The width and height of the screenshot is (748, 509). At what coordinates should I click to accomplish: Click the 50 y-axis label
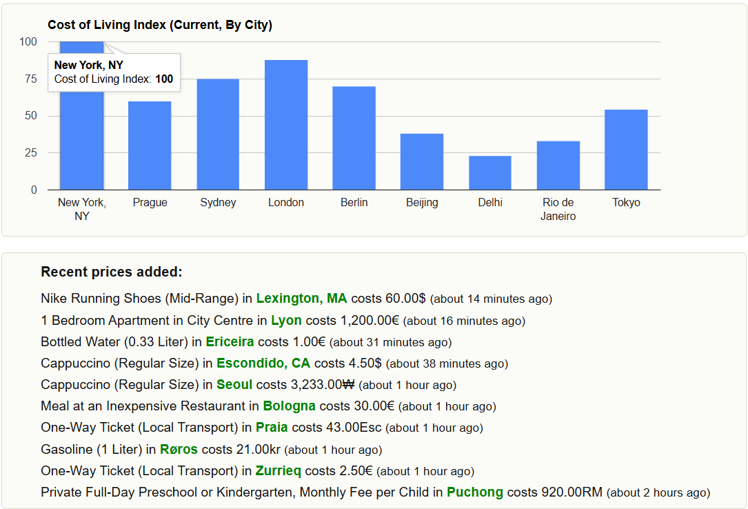click(x=30, y=116)
